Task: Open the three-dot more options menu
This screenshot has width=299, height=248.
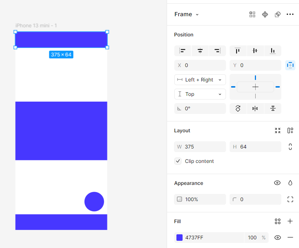Action: point(290,14)
